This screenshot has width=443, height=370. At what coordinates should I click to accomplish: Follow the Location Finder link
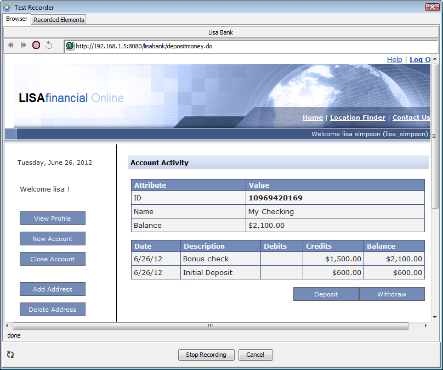357,117
